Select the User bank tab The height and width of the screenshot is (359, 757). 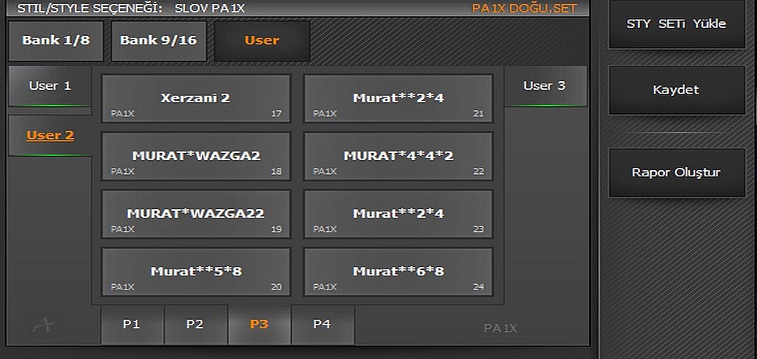click(x=261, y=41)
